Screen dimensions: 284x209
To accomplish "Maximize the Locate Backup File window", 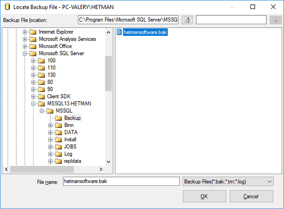I will click(253, 7).
